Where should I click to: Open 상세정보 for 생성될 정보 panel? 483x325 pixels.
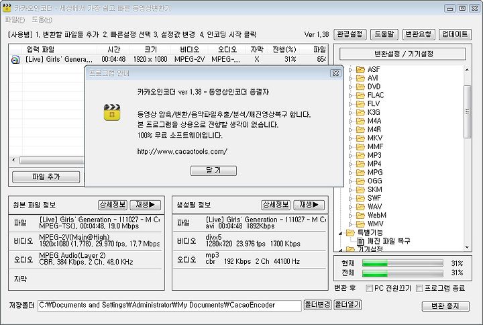pyautogui.click(x=276, y=205)
